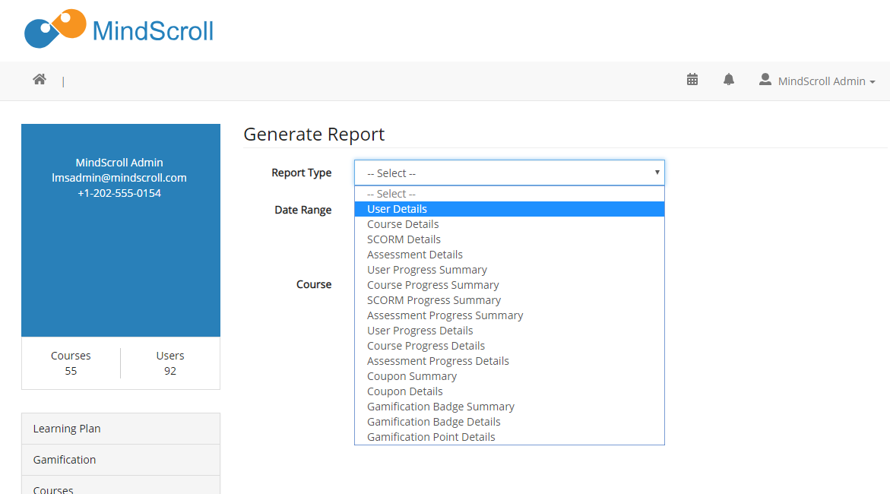Choose 'Assessment Progress Details' option

509,361
